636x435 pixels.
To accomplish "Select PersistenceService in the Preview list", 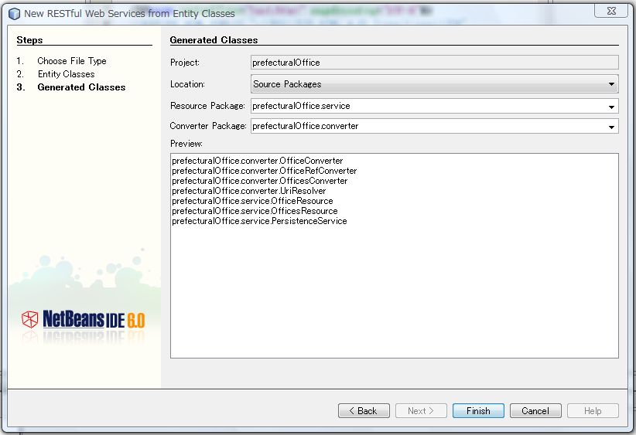I will click(x=259, y=221).
